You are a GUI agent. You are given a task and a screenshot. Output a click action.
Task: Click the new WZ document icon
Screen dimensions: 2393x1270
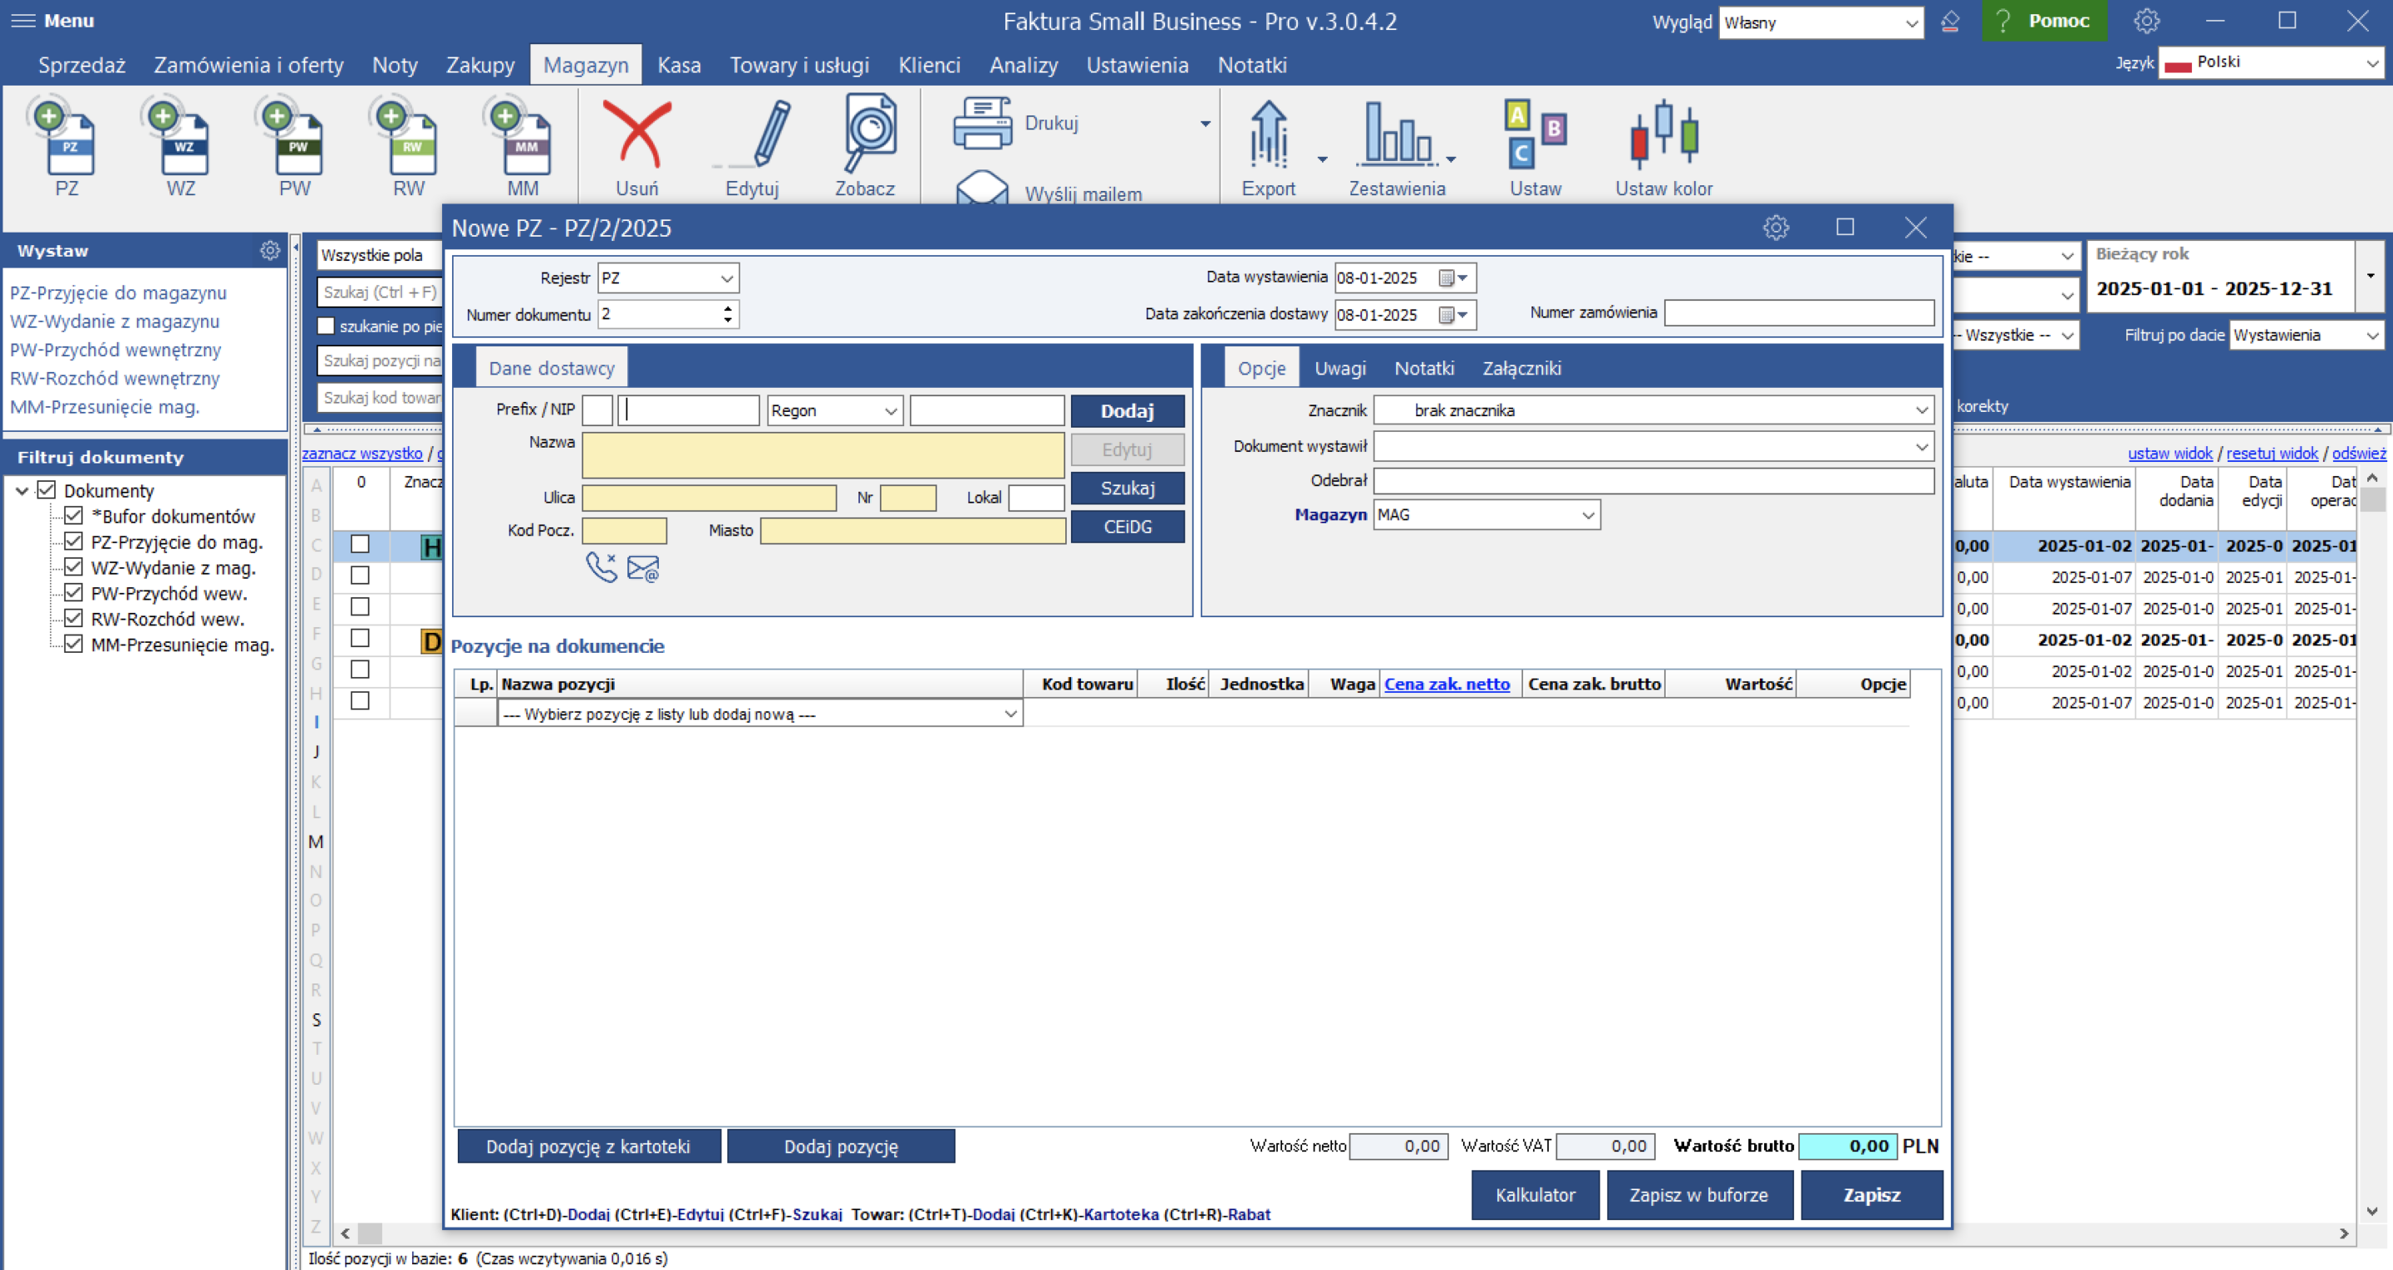(180, 141)
